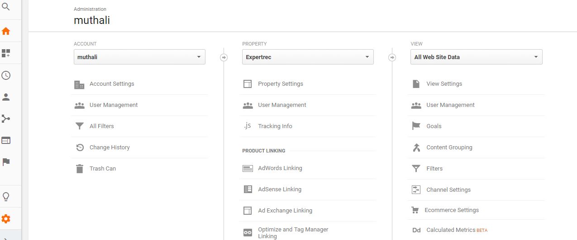Image resolution: width=577 pixels, height=240 pixels.
Task: Click the Trash Can bin icon
Action: 80,169
